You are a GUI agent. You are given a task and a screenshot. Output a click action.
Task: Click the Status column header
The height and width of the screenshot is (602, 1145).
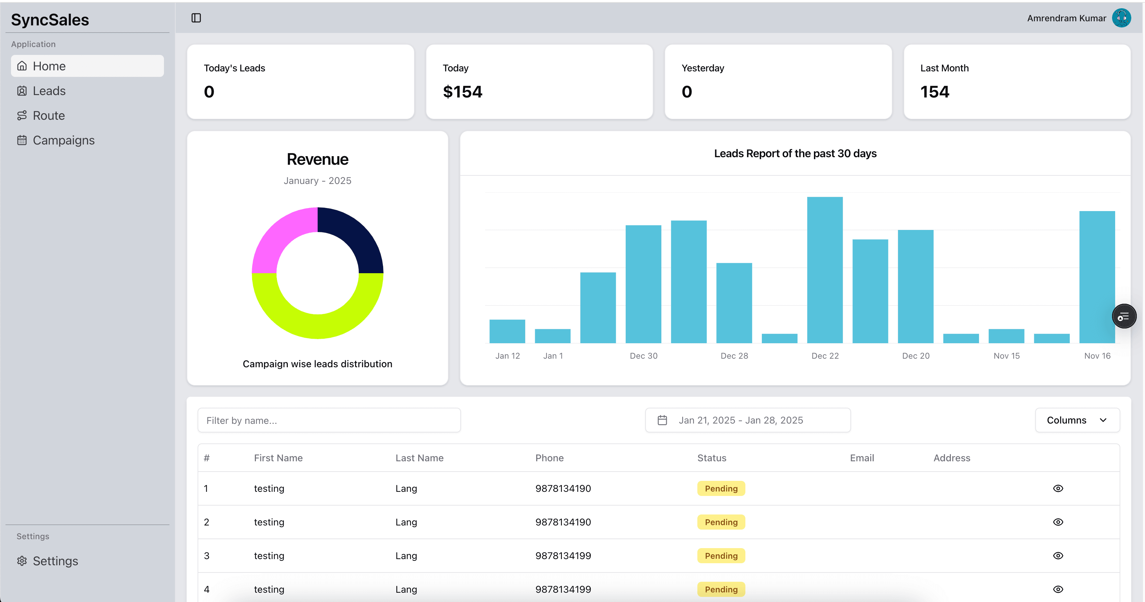click(x=712, y=458)
